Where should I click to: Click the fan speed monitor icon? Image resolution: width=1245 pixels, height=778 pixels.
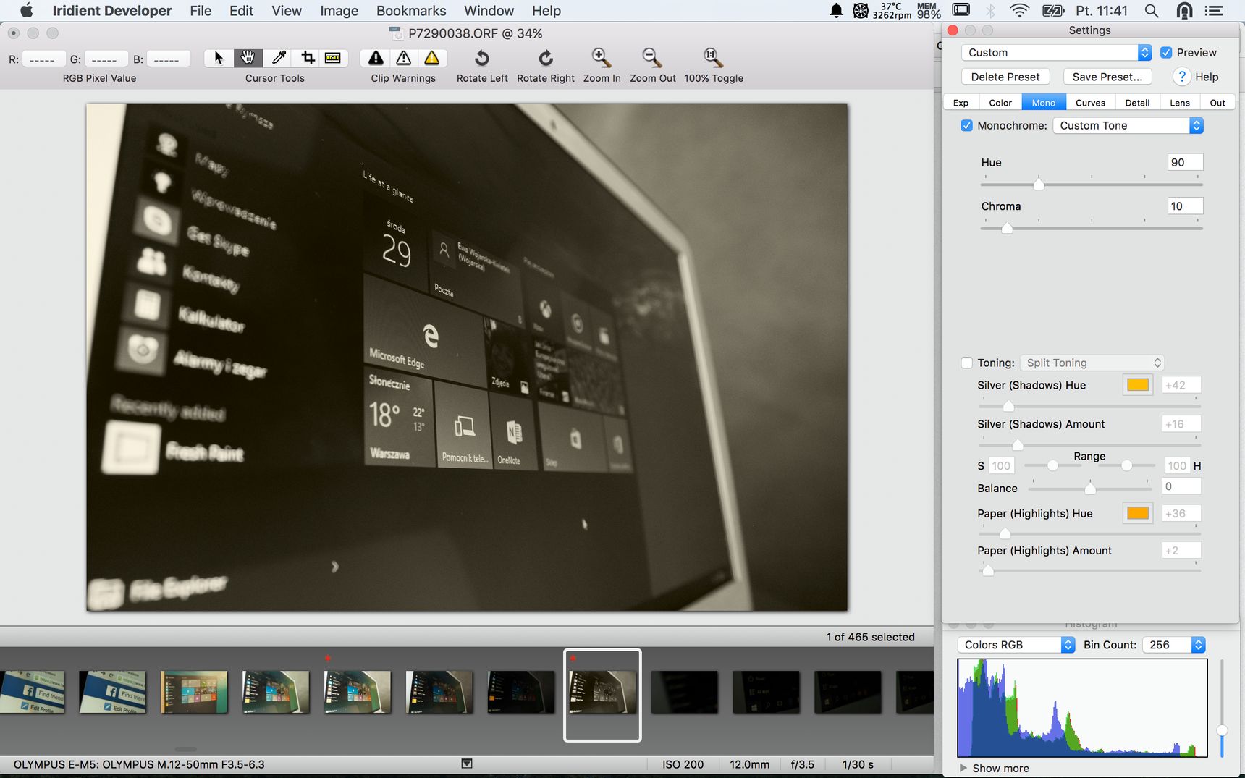click(x=860, y=10)
